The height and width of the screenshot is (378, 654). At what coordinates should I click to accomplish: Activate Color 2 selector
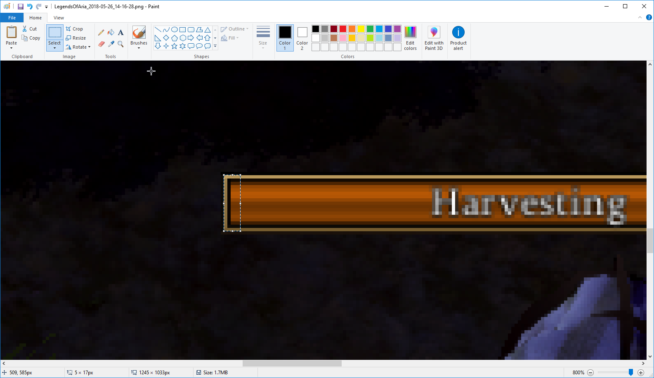pos(302,38)
